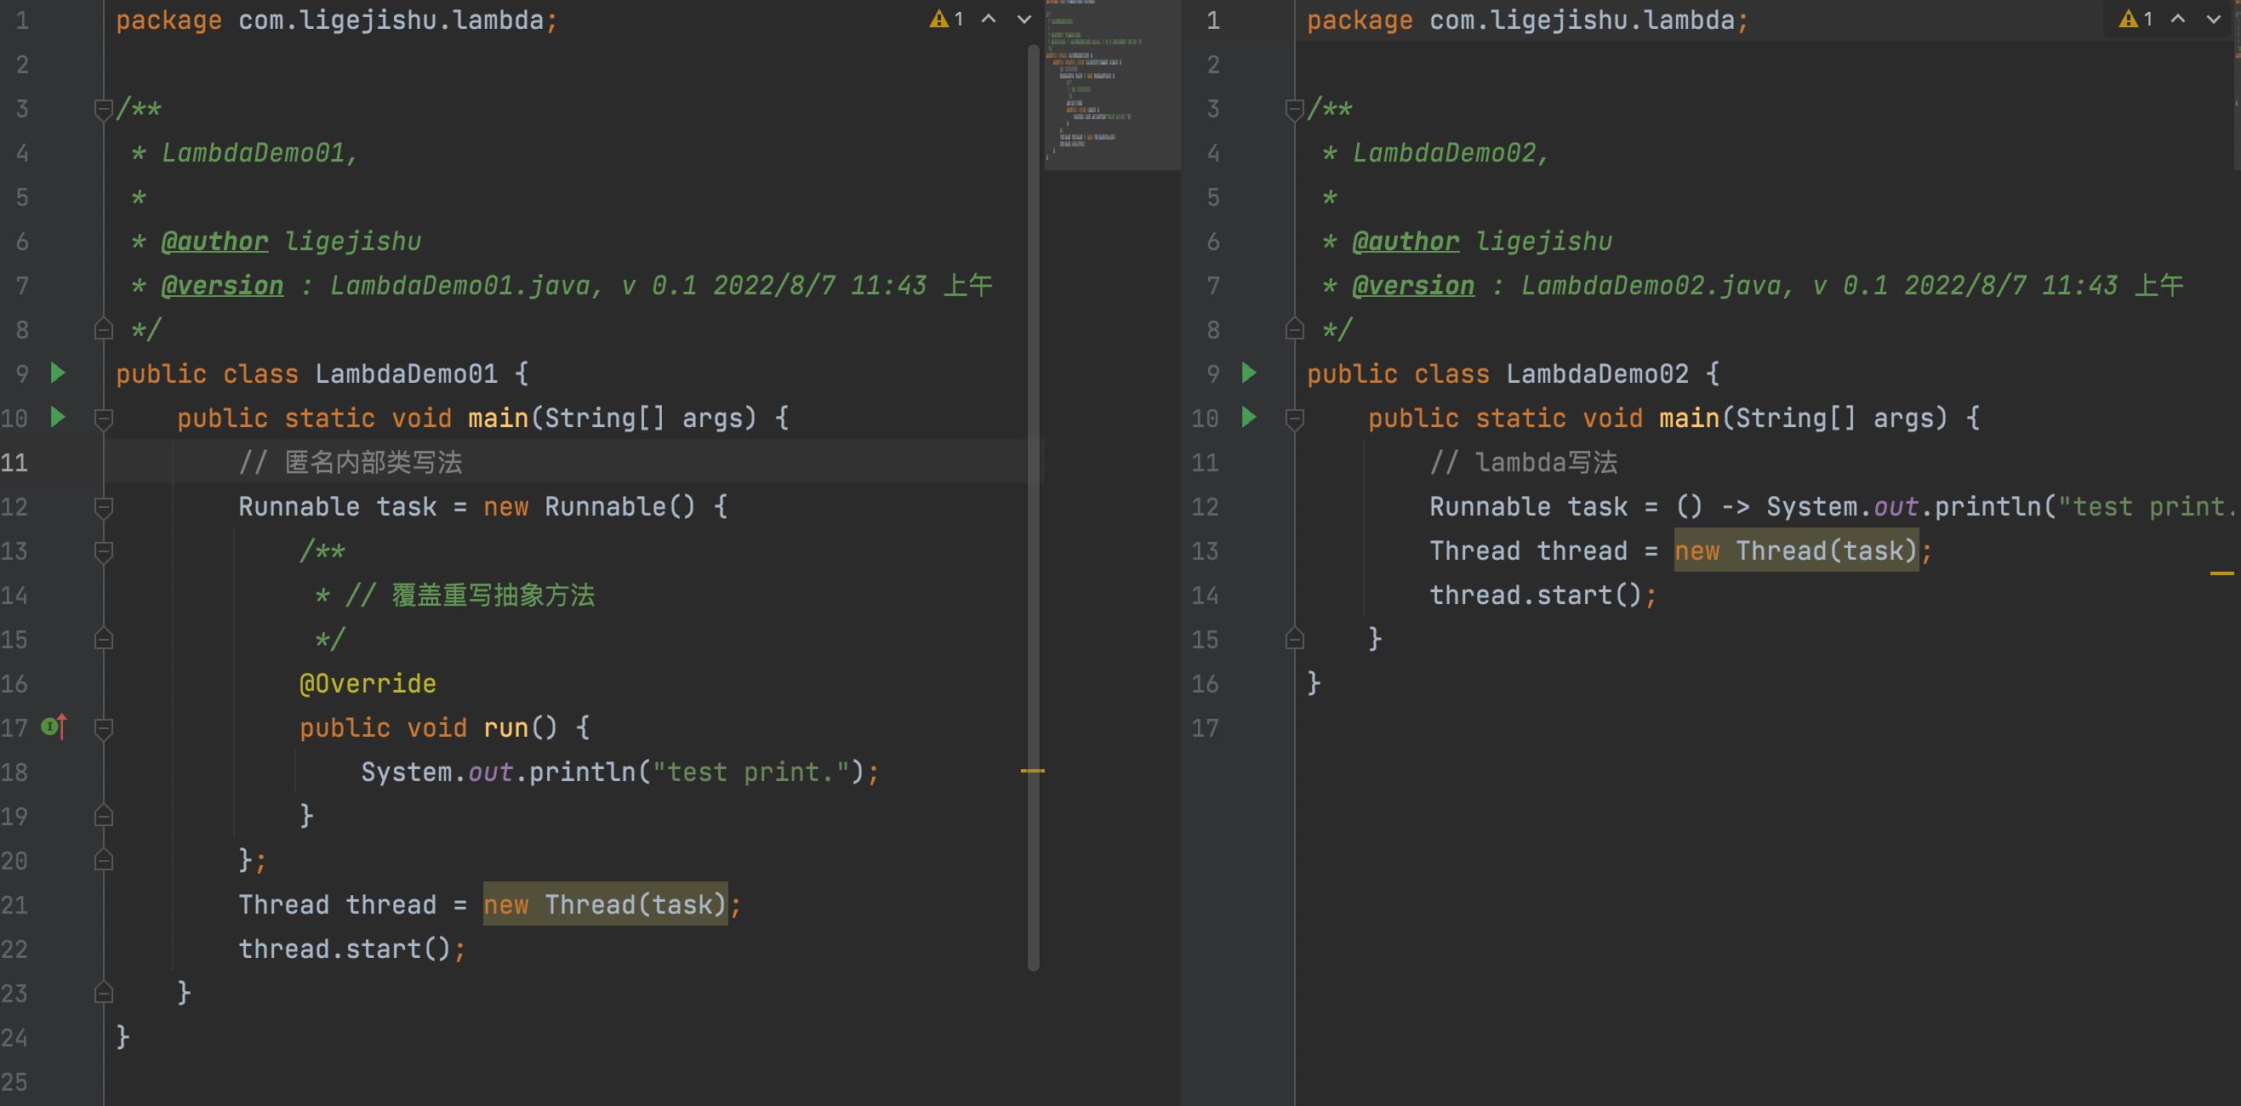Click lambda arrow '() ->' expression

(1713, 506)
